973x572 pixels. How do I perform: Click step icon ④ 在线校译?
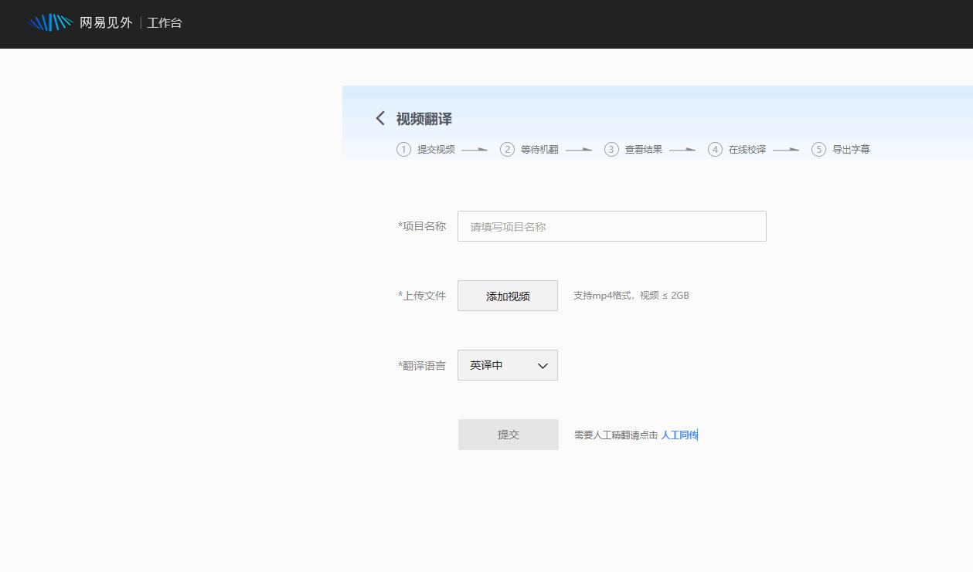pyautogui.click(x=715, y=149)
